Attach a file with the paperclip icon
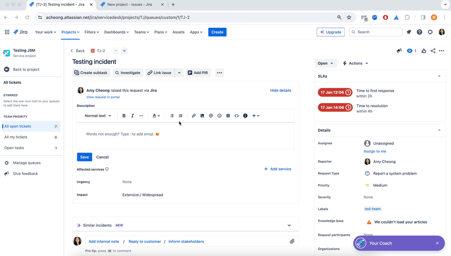The width and height of the screenshot is (451, 256). [292, 241]
